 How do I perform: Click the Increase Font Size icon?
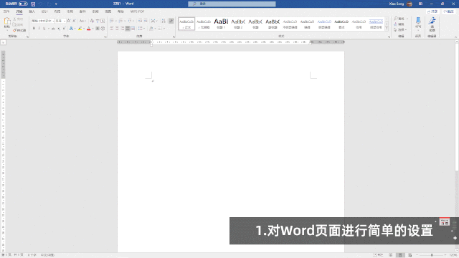click(x=69, y=21)
